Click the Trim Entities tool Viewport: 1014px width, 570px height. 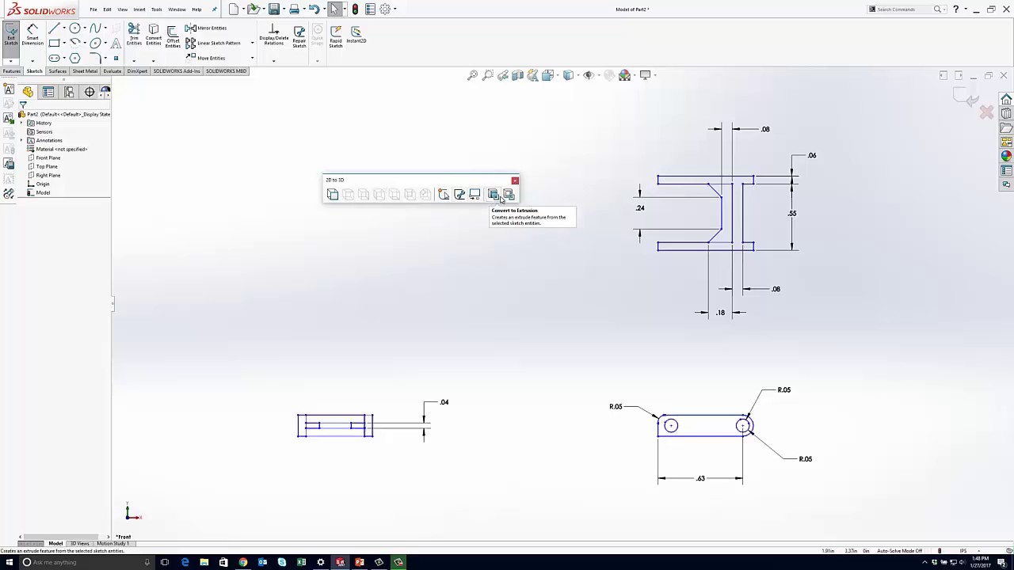134,34
